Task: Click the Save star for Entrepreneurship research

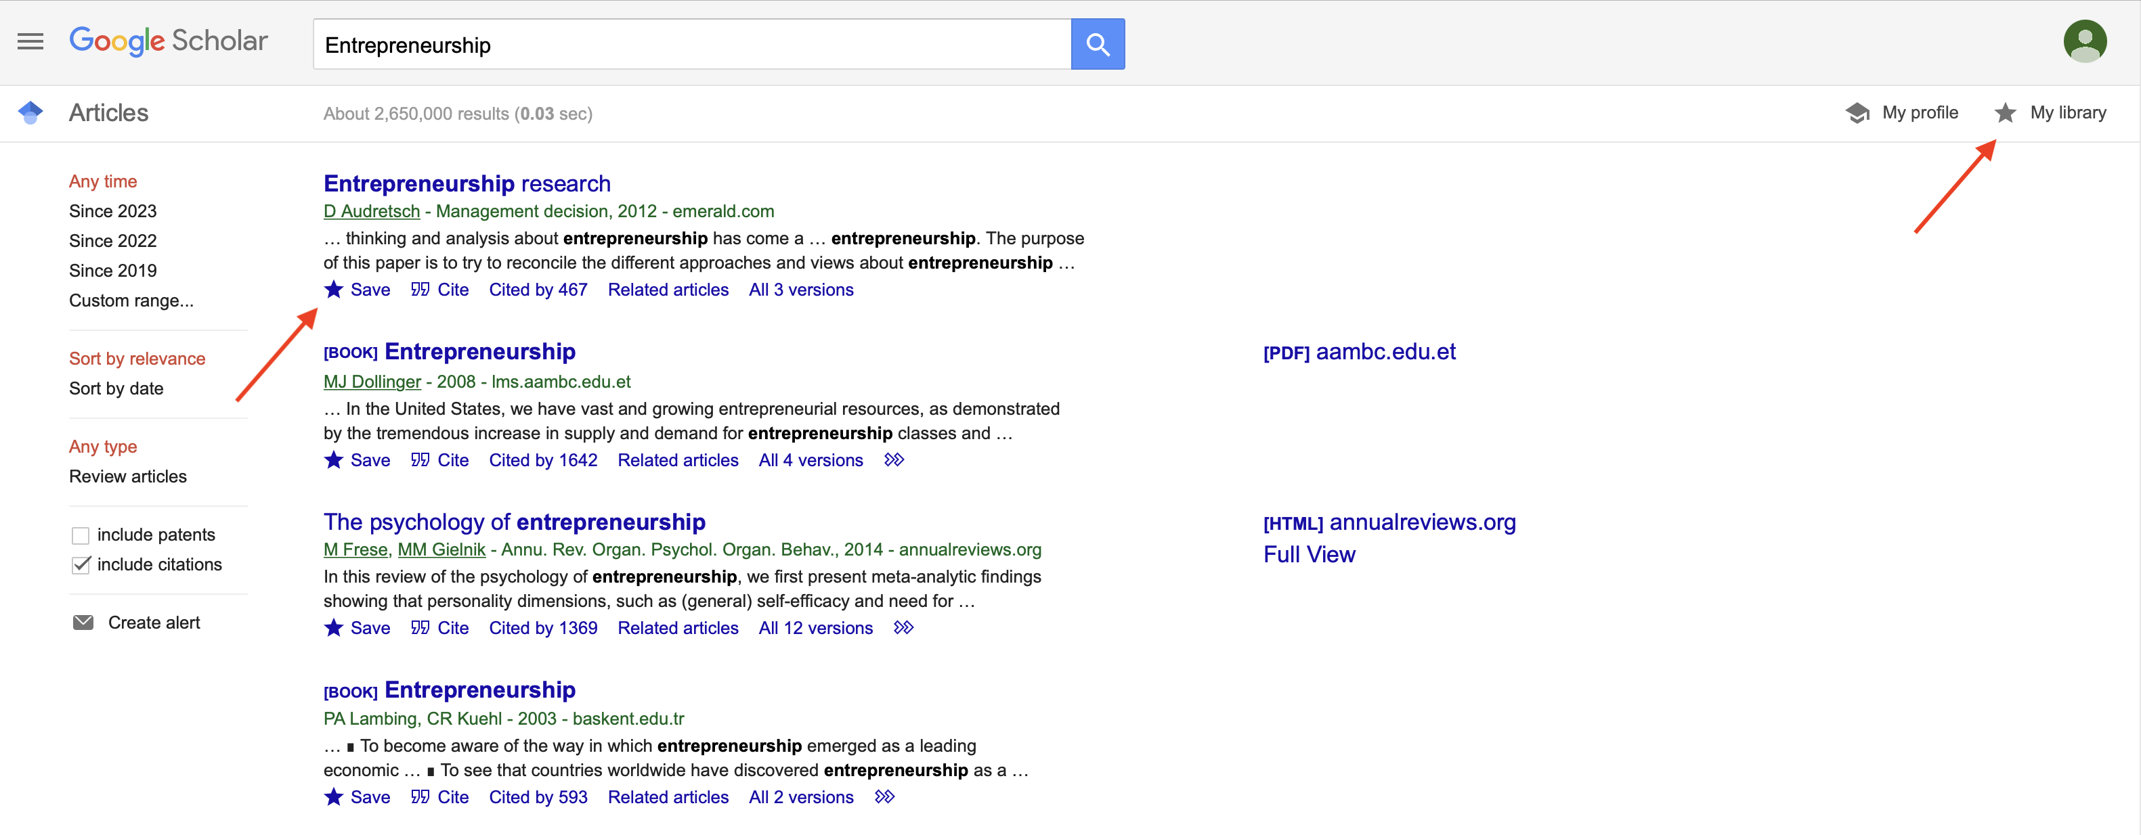Action: coord(333,289)
